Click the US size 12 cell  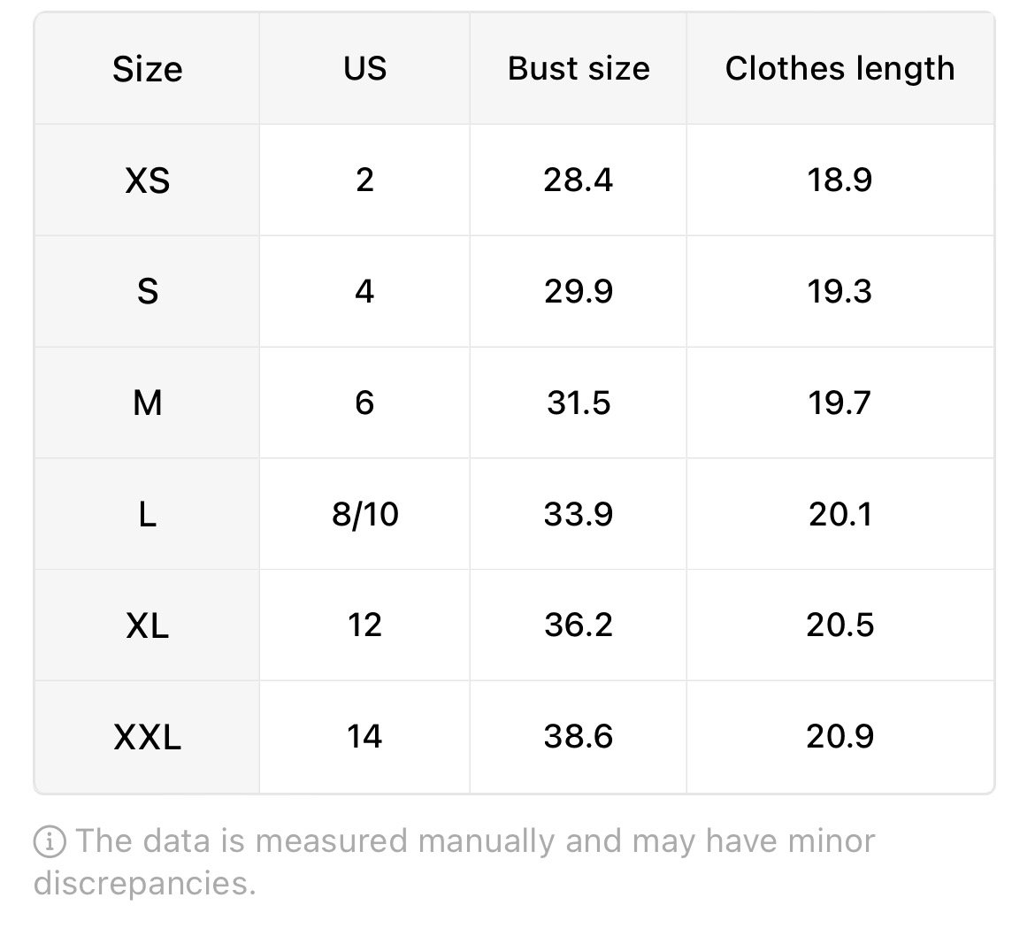click(364, 625)
